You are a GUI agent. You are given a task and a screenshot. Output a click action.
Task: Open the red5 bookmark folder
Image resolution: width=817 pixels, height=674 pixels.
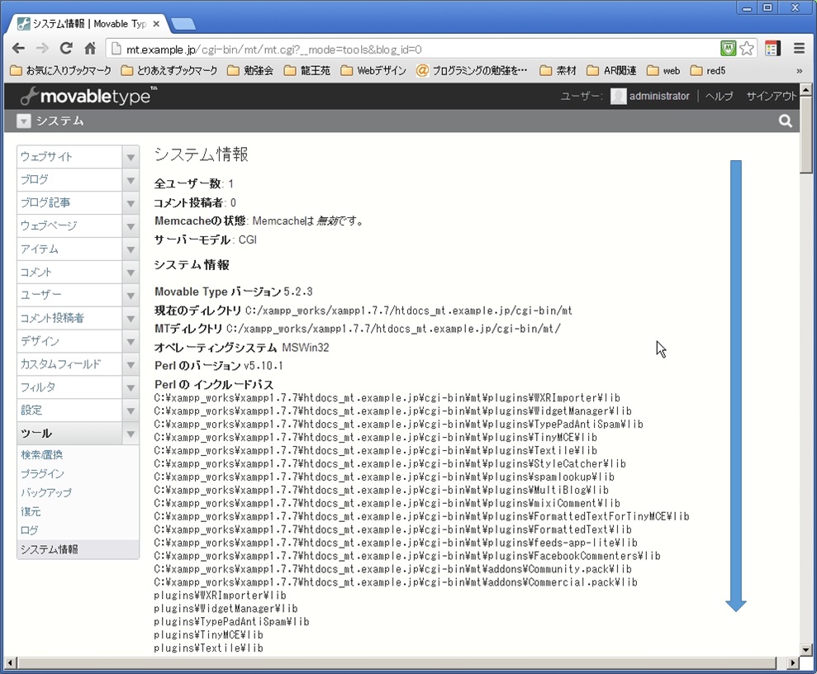tap(708, 70)
